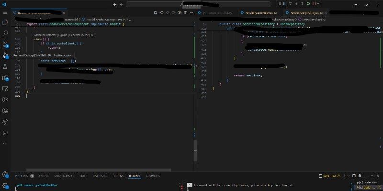Dismiss the Codeium code lens with X

(x=92, y=35)
